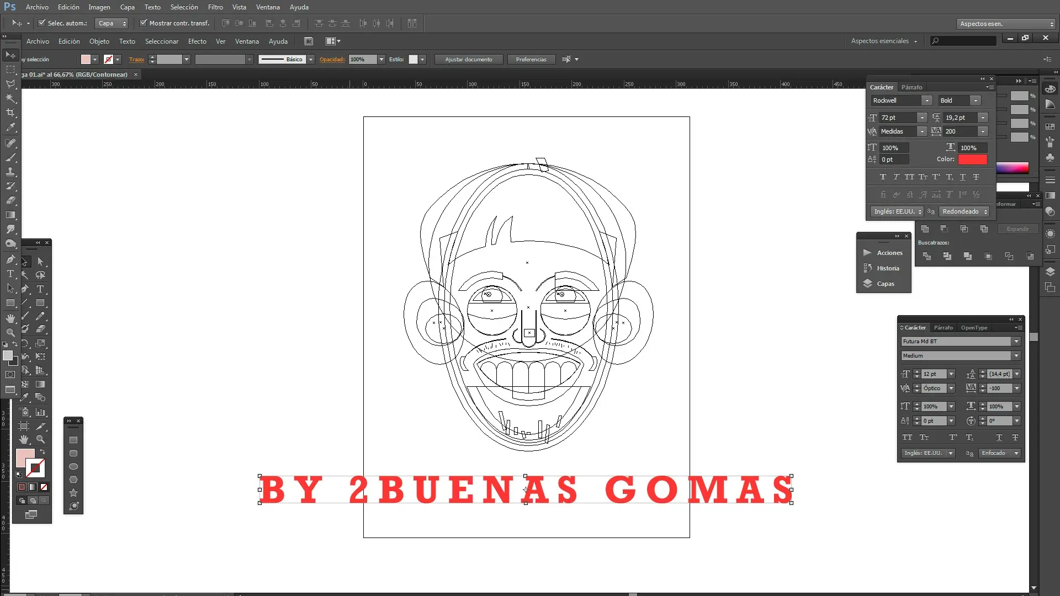Choose the Polygon shape tool in floating panel
Viewport: 1060px width, 596px height.
click(x=73, y=480)
